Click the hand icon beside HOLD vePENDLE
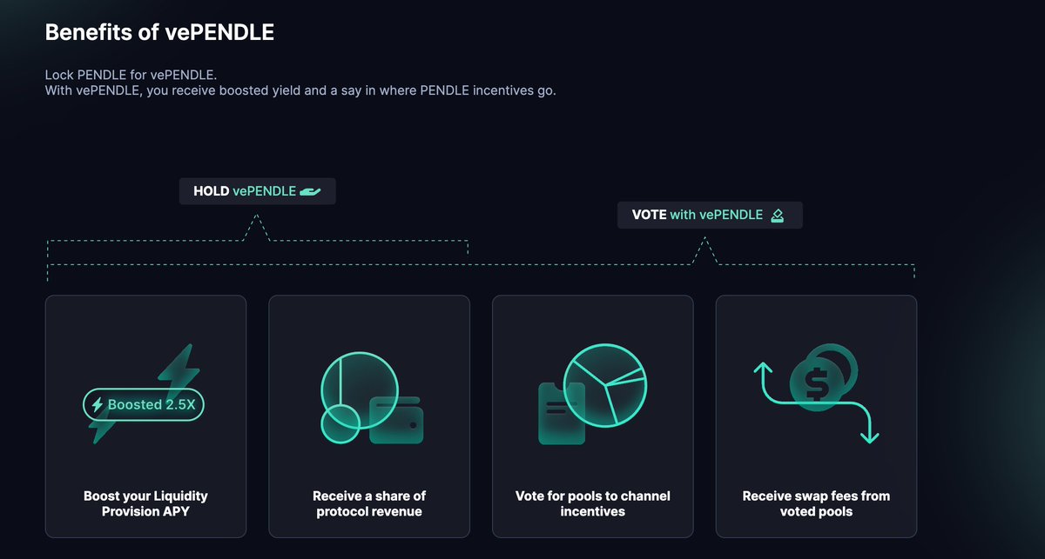The height and width of the screenshot is (559, 1045). pos(311,192)
